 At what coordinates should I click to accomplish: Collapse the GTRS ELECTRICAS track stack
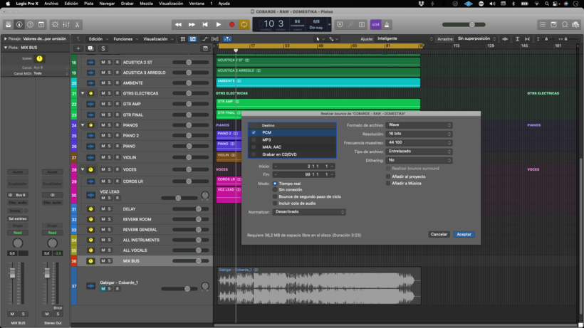(x=83, y=93)
